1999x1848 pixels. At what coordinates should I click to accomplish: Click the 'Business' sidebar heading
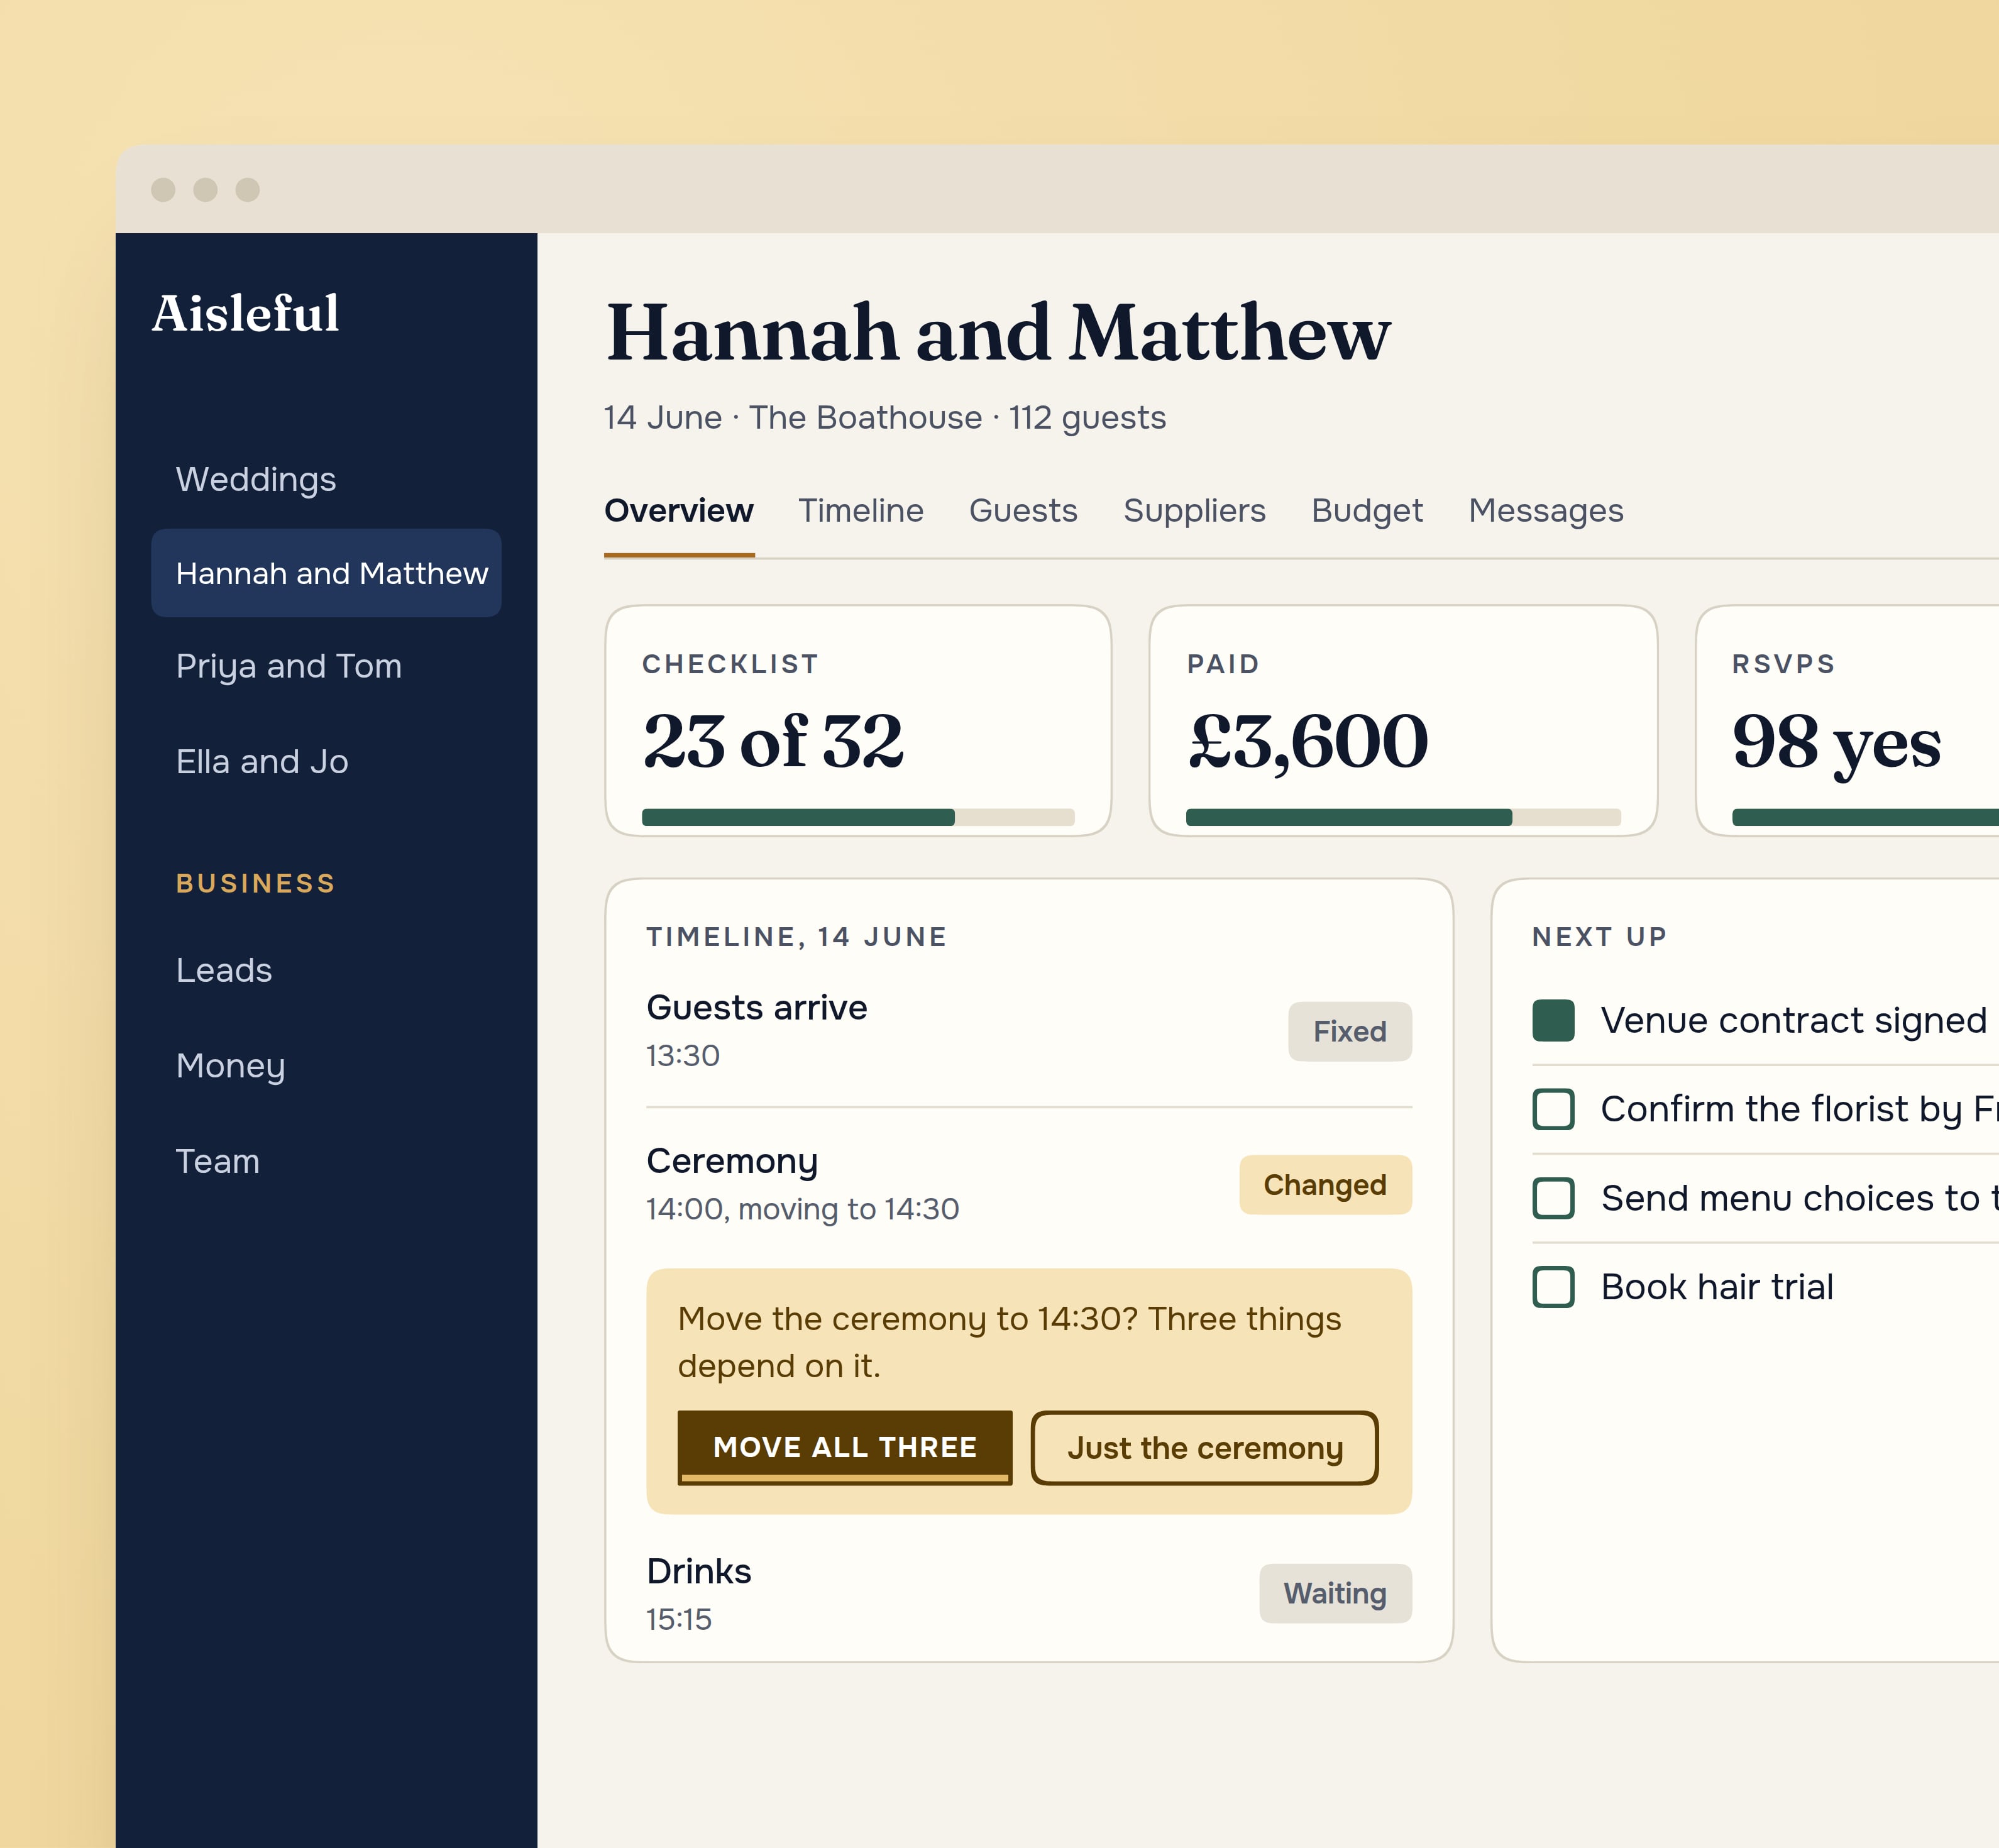pyautogui.click(x=256, y=884)
